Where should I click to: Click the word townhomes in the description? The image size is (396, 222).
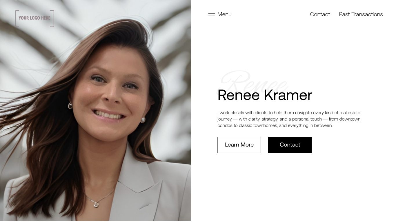(265, 125)
